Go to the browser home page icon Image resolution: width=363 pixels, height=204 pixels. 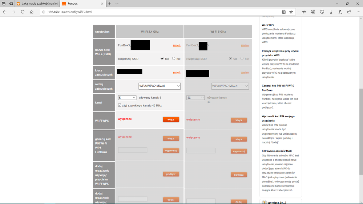[32, 12]
